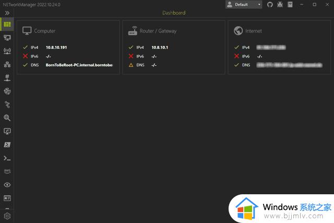Open Settings gear at sidebar bottom
The image size is (334, 223).
(x=7, y=216)
